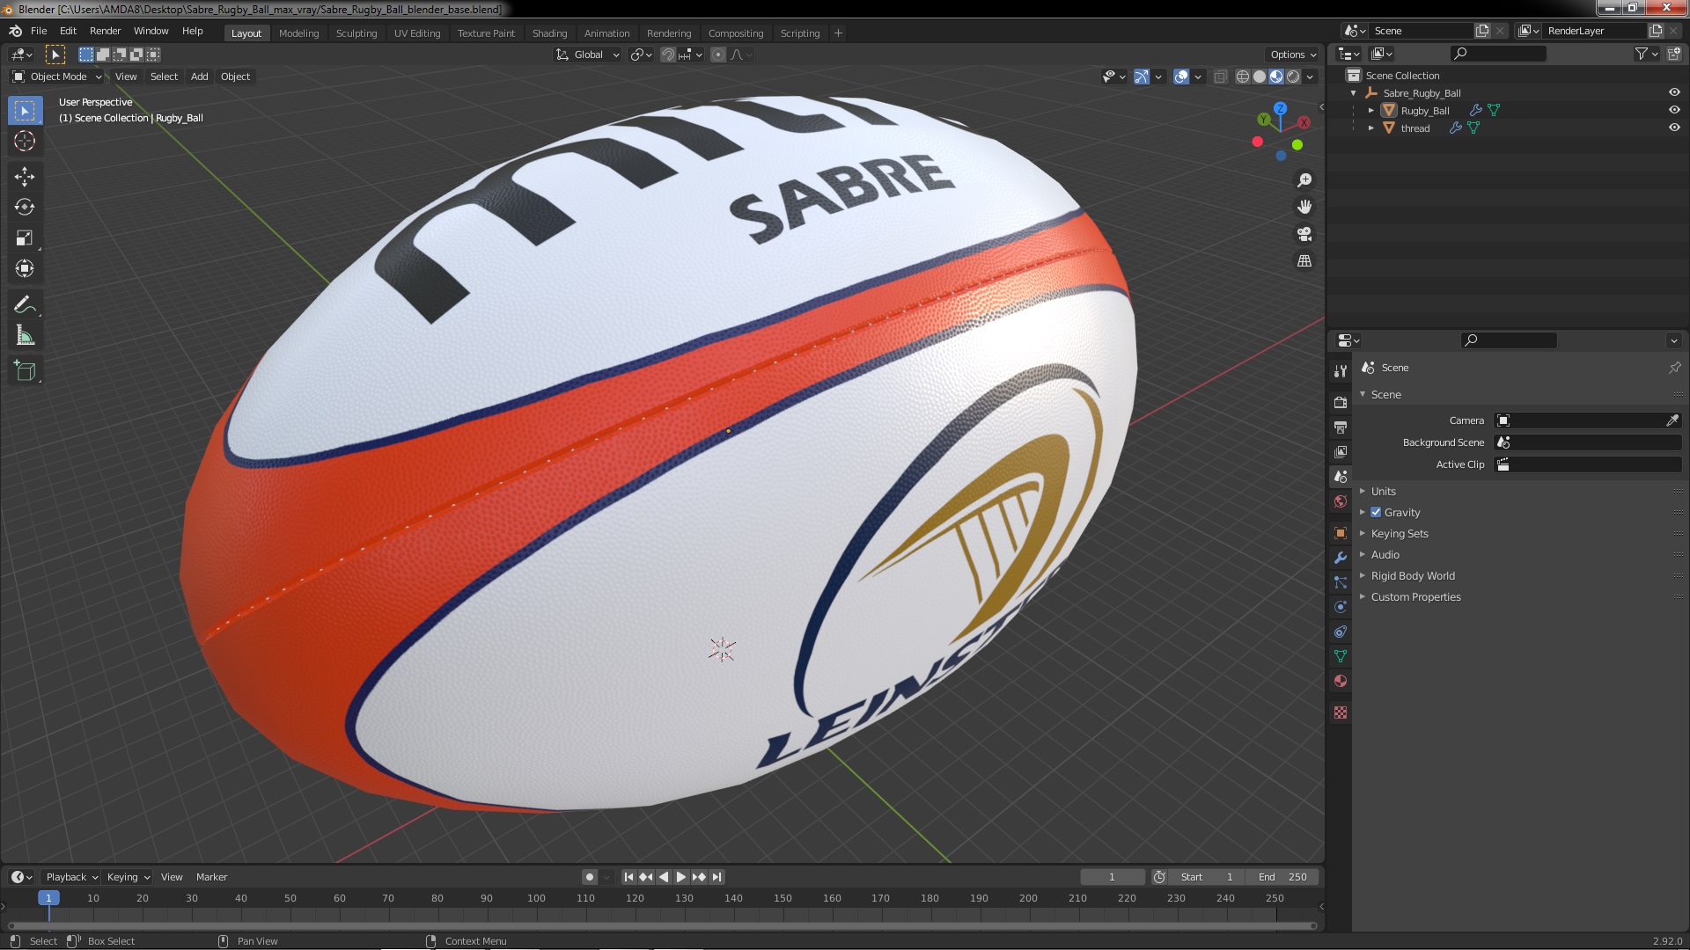Select the Rotate tool
Viewport: 1690px width, 950px height.
[x=25, y=208]
